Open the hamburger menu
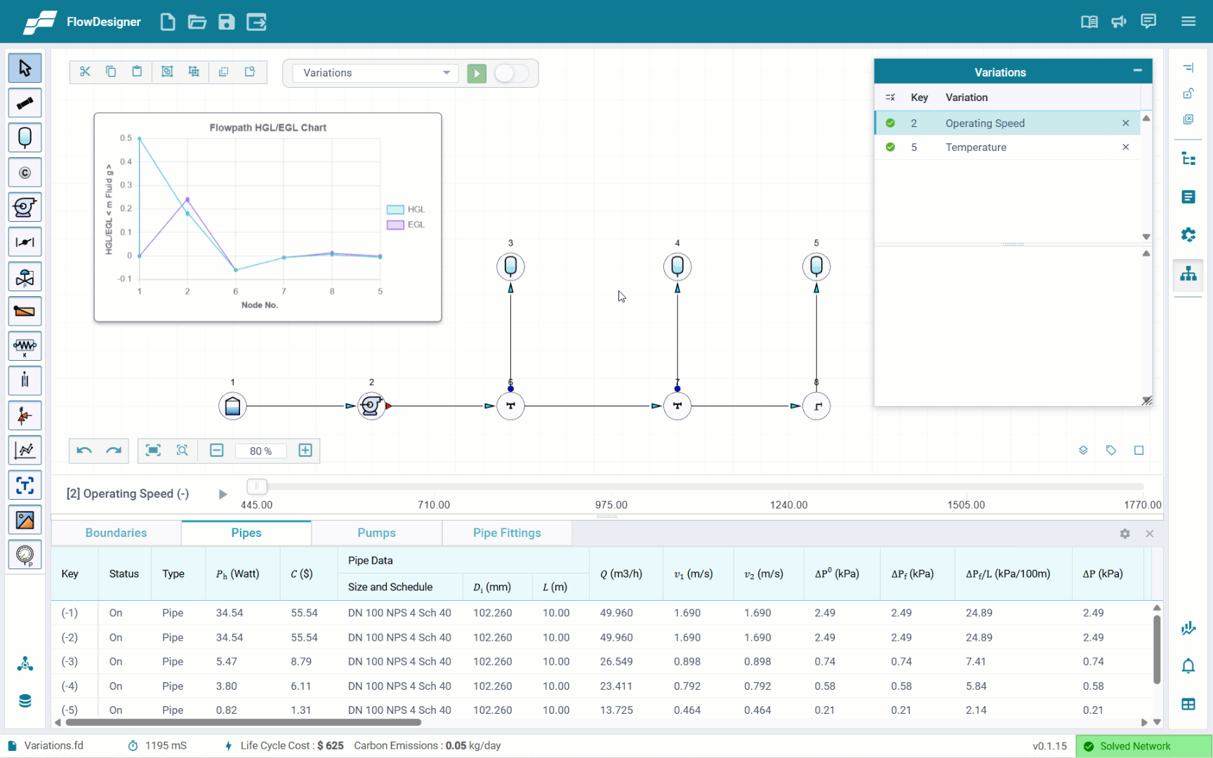The height and width of the screenshot is (758, 1213). point(1188,22)
